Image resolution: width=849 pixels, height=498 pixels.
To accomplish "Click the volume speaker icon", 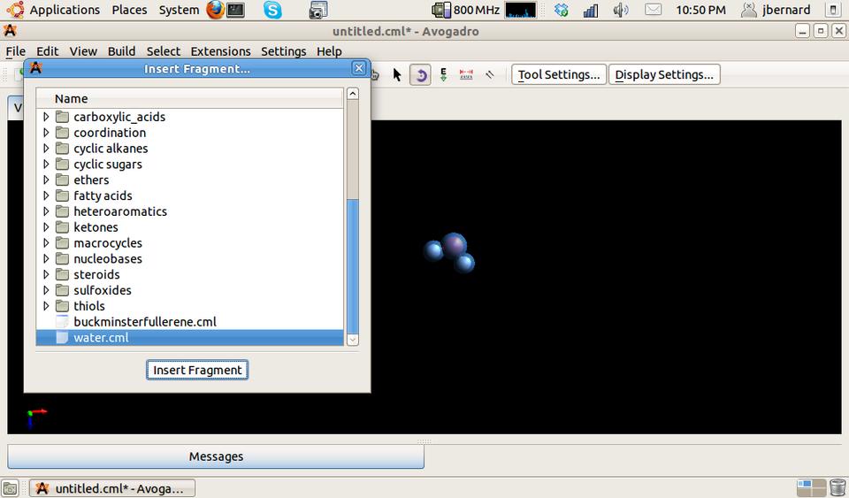I will [x=621, y=10].
